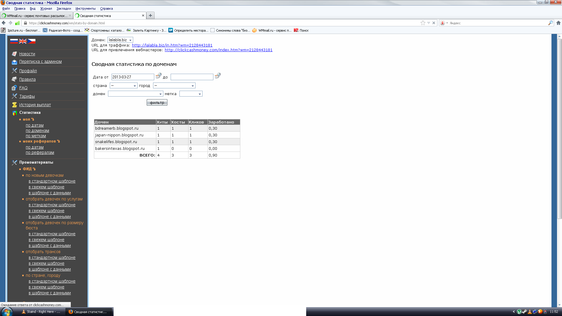
Task: Click the Дата от input field
Action: pyautogui.click(x=133, y=77)
